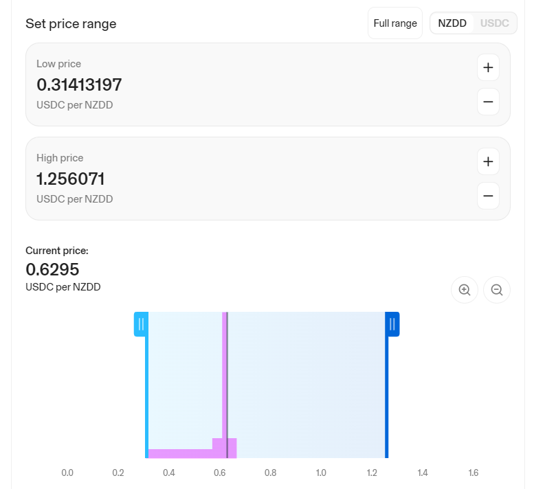Switch price denomination to USDC
The image size is (534, 489).
point(494,23)
